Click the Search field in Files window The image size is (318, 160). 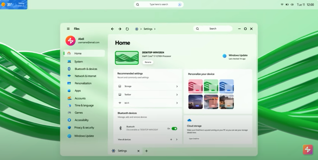point(213,29)
